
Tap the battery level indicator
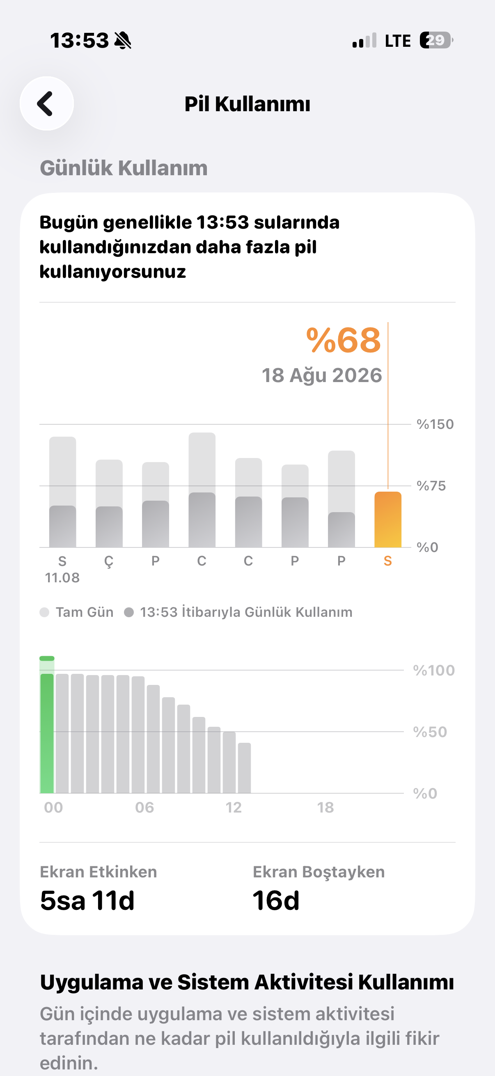pos(436,41)
